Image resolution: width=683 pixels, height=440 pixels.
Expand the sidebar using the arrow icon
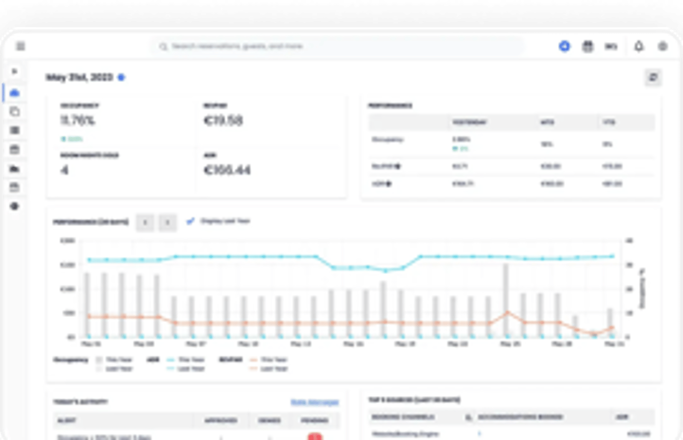15,71
